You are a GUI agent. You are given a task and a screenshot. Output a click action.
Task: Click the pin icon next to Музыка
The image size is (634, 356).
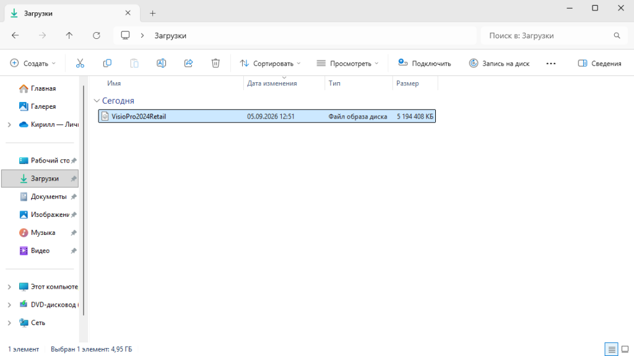pyautogui.click(x=74, y=233)
